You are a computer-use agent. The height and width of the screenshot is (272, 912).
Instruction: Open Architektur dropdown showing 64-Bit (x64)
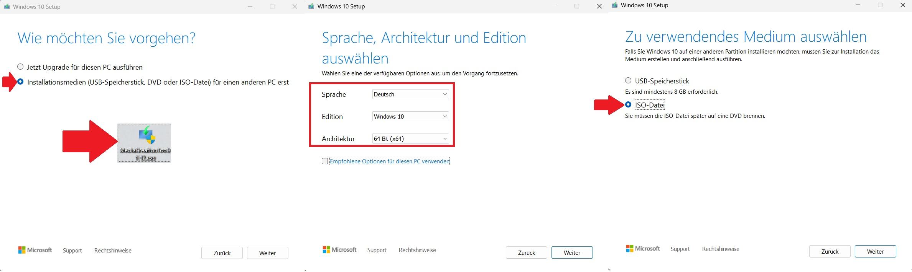click(410, 138)
